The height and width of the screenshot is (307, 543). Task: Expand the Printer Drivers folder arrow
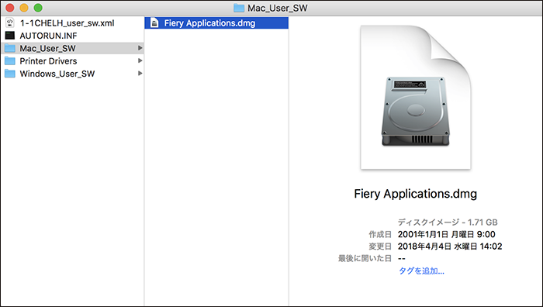point(140,60)
